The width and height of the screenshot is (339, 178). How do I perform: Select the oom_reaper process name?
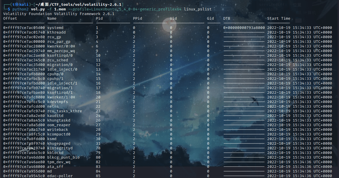coord(59,125)
